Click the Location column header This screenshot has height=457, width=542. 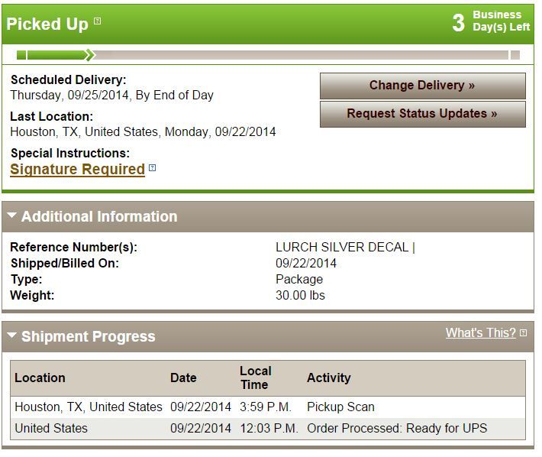click(40, 378)
